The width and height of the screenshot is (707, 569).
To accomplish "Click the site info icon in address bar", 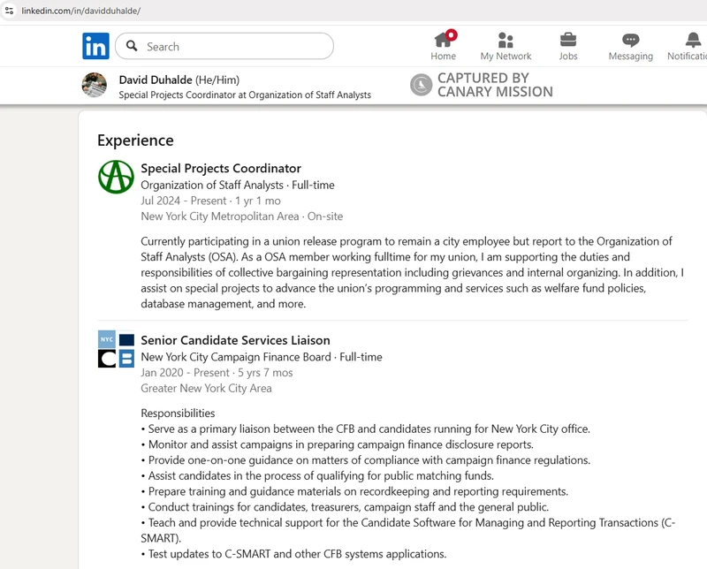I will 9,11.
